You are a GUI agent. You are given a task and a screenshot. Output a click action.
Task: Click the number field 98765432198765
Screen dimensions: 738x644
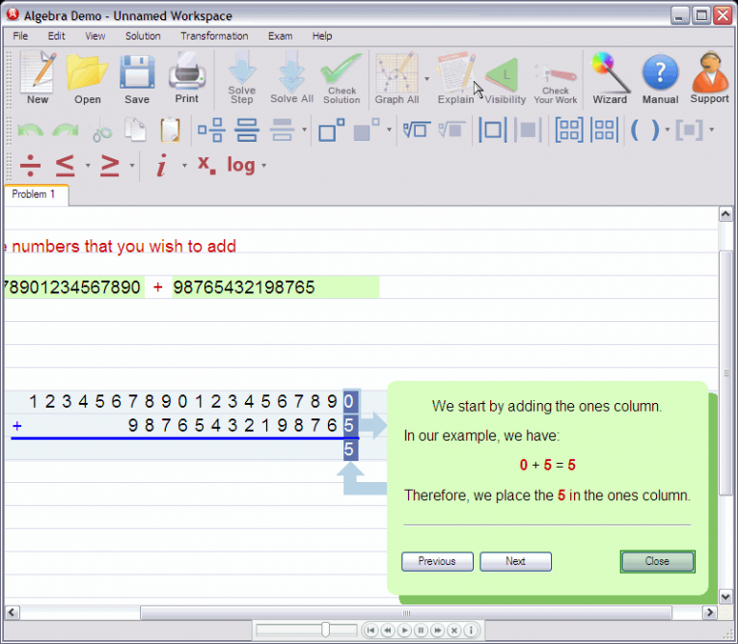276,287
